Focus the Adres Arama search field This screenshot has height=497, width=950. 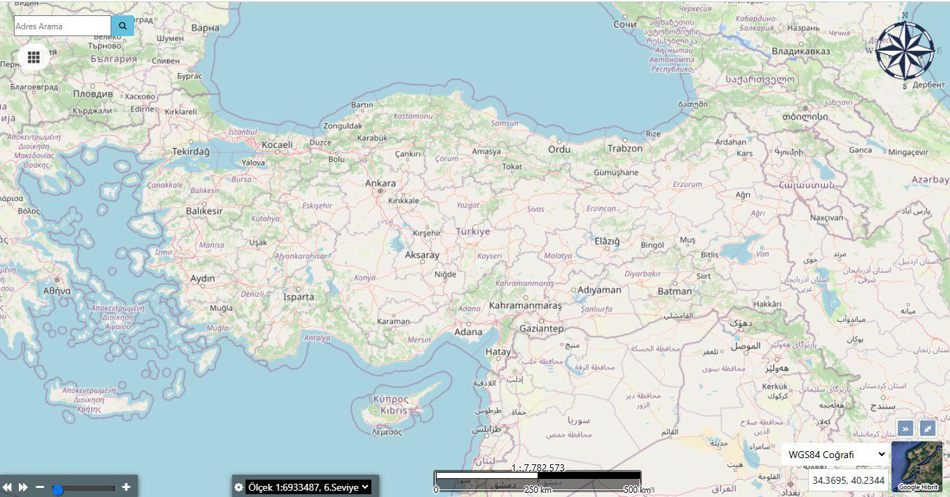point(62,26)
